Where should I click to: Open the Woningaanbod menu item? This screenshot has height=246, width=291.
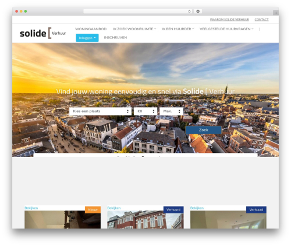coord(91,29)
